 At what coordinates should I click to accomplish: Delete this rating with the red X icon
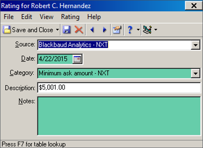[x=79, y=30]
